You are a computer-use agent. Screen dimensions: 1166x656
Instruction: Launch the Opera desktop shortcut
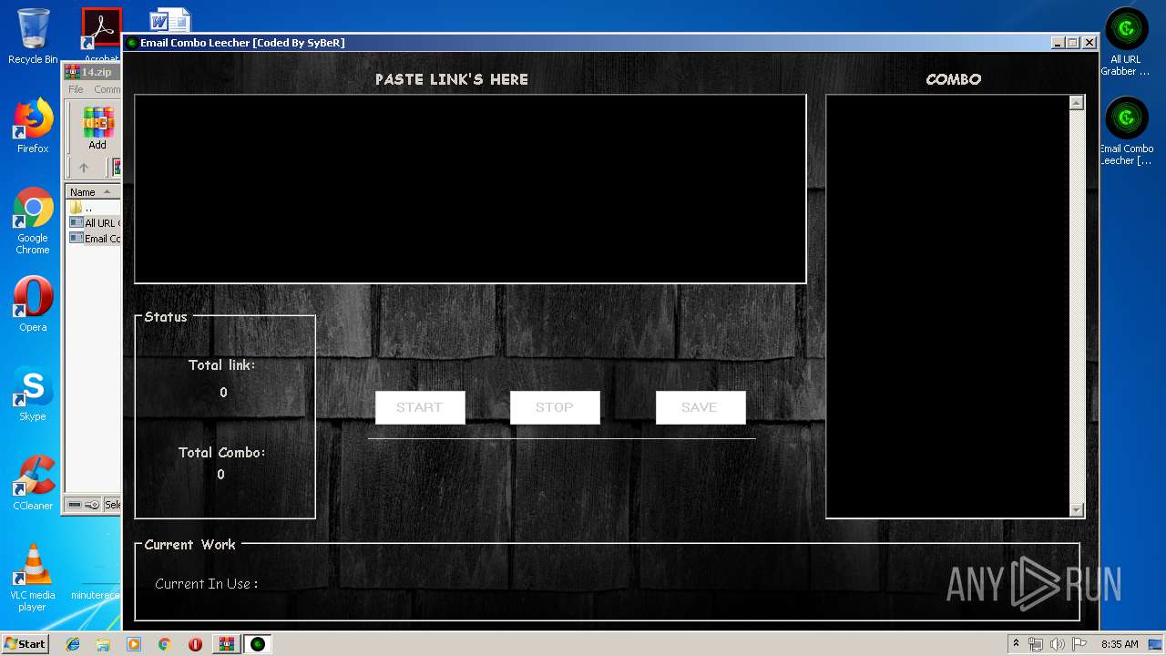coord(33,304)
